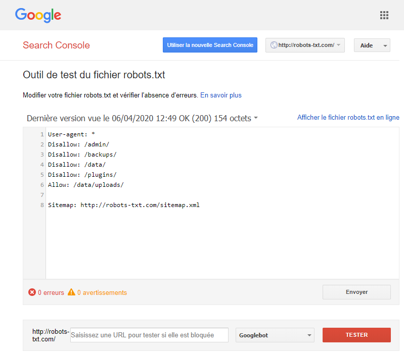
Task: Click the orange warning triangle icon
Action: (71, 292)
